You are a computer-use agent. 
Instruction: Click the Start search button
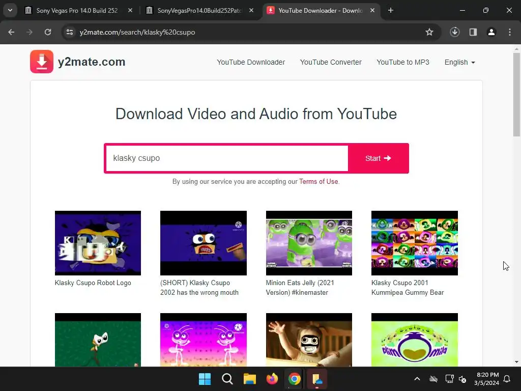tap(378, 158)
